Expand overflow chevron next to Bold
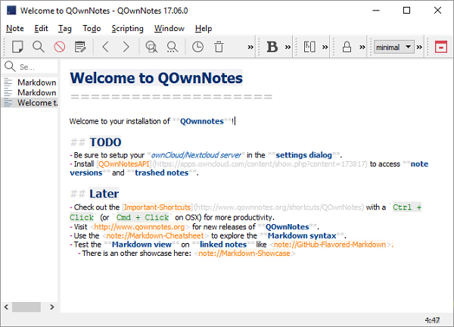 point(288,47)
